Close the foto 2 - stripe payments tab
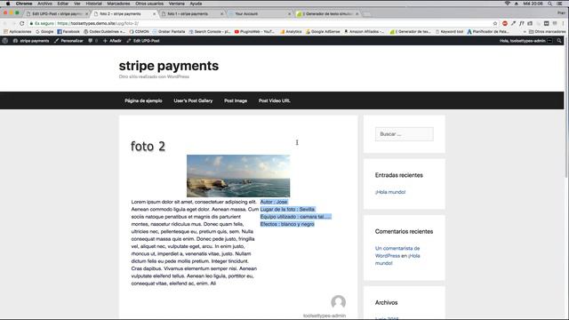The width and height of the screenshot is (569, 320). [154, 14]
